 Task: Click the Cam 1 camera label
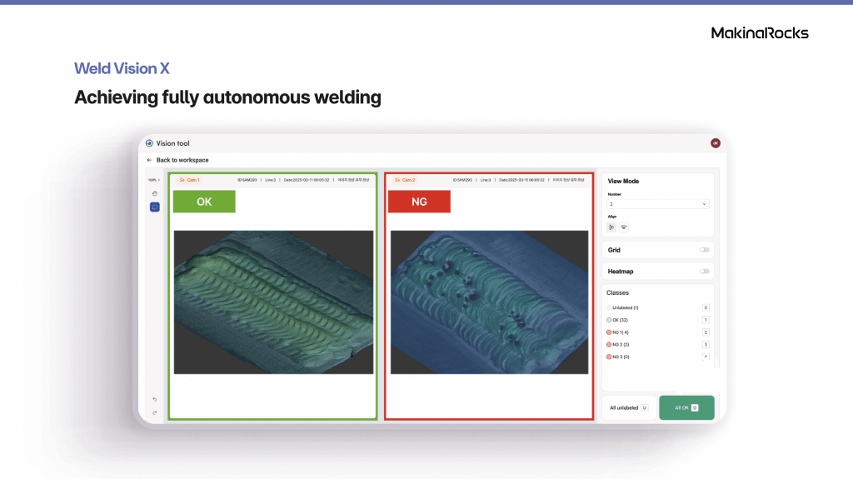(189, 180)
